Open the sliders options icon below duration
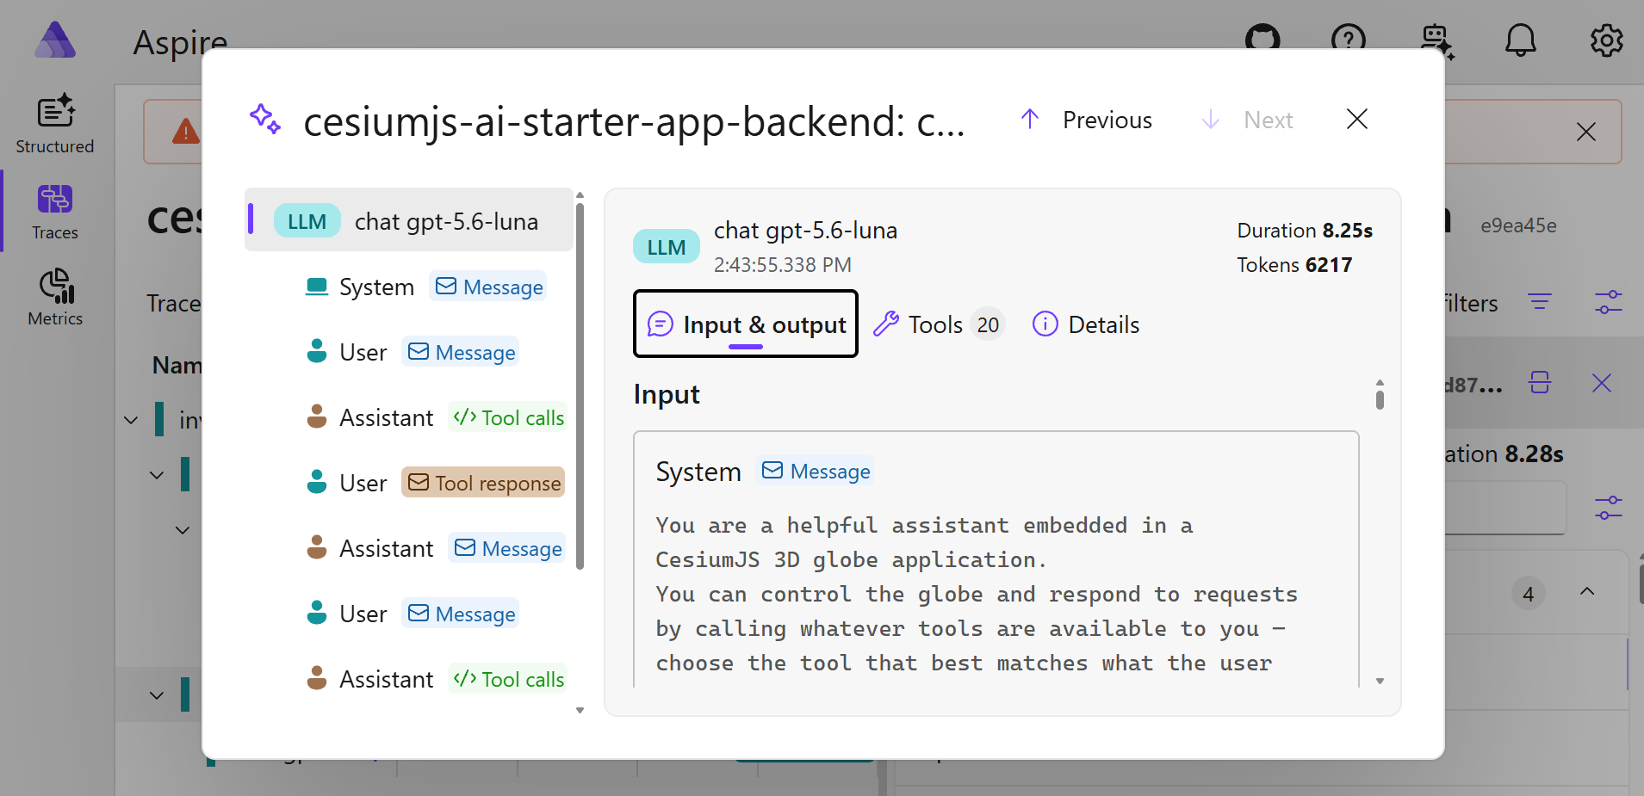 [1609, 507]
